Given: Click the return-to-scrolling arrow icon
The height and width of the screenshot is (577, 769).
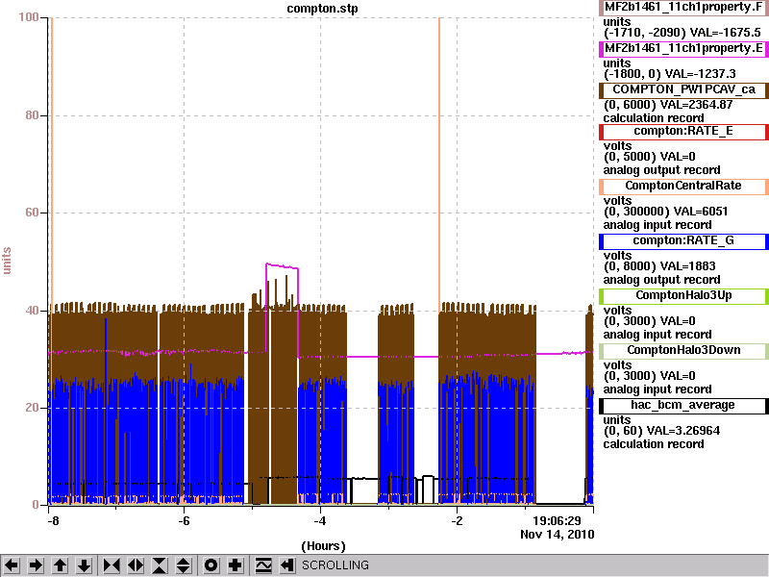Looking at the screenshot, I should point(286,565).
